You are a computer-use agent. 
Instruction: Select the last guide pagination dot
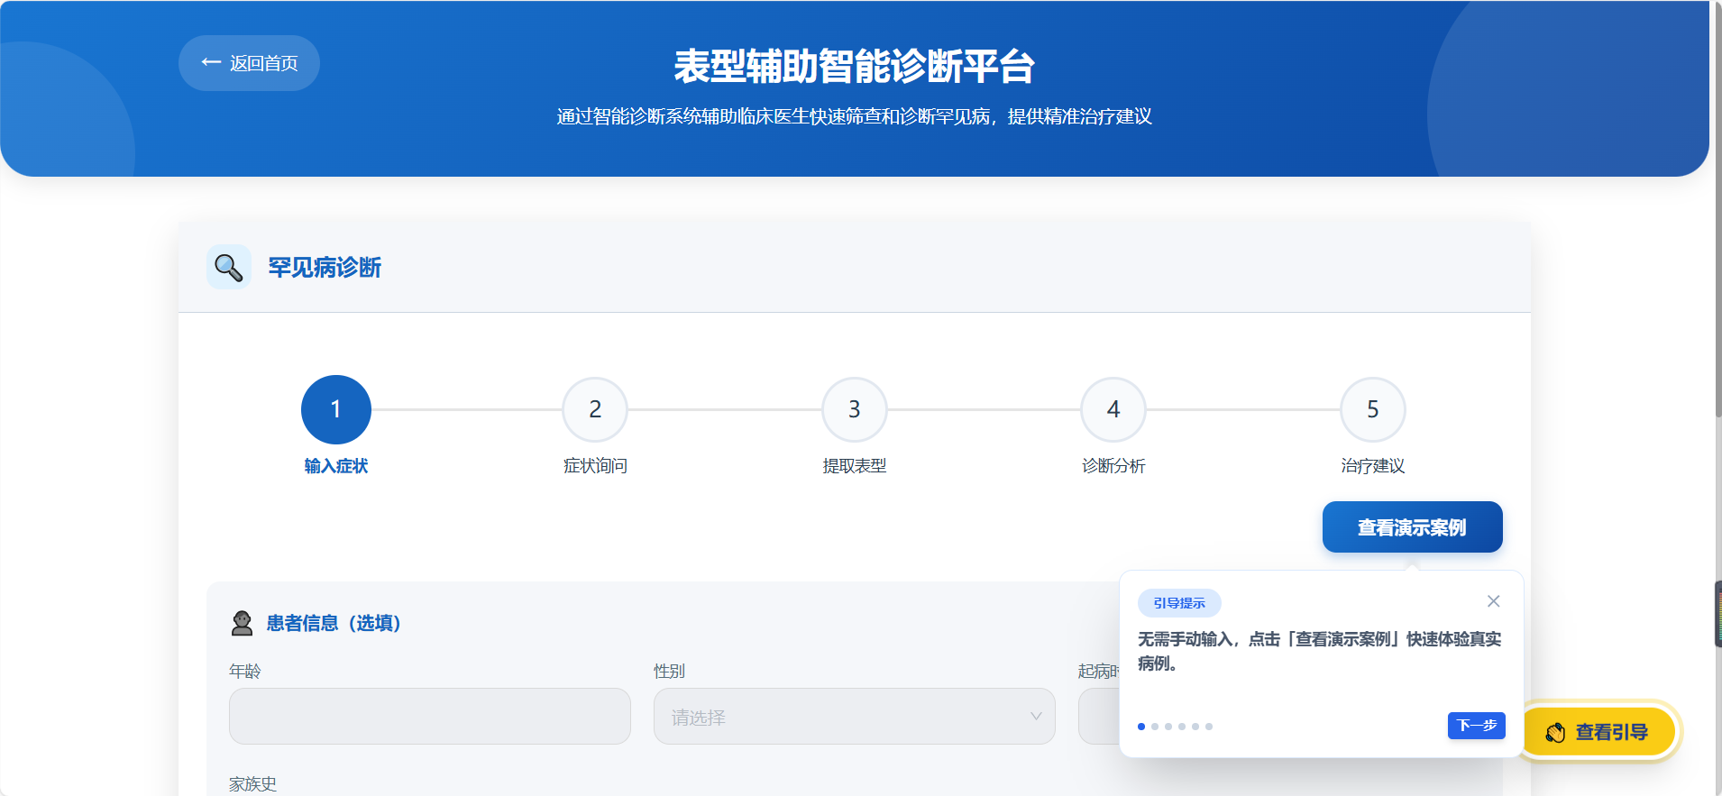coord(1209,727)
